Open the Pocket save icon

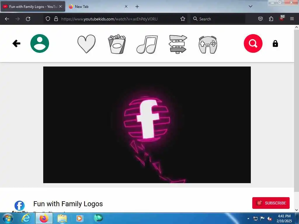(260, 19)
